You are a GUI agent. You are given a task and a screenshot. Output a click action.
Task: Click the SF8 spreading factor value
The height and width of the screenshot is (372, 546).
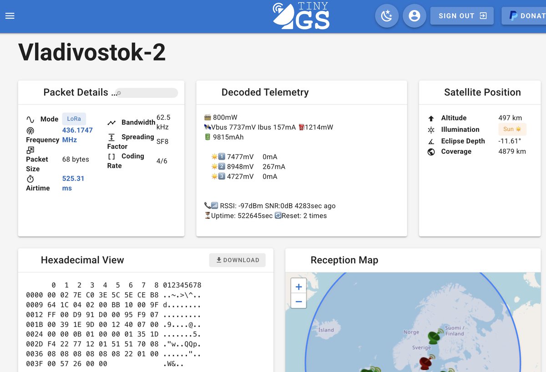click(162, 141)
